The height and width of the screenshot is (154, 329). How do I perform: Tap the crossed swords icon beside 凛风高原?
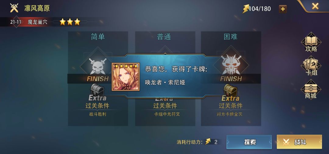[x=14, y=8]
